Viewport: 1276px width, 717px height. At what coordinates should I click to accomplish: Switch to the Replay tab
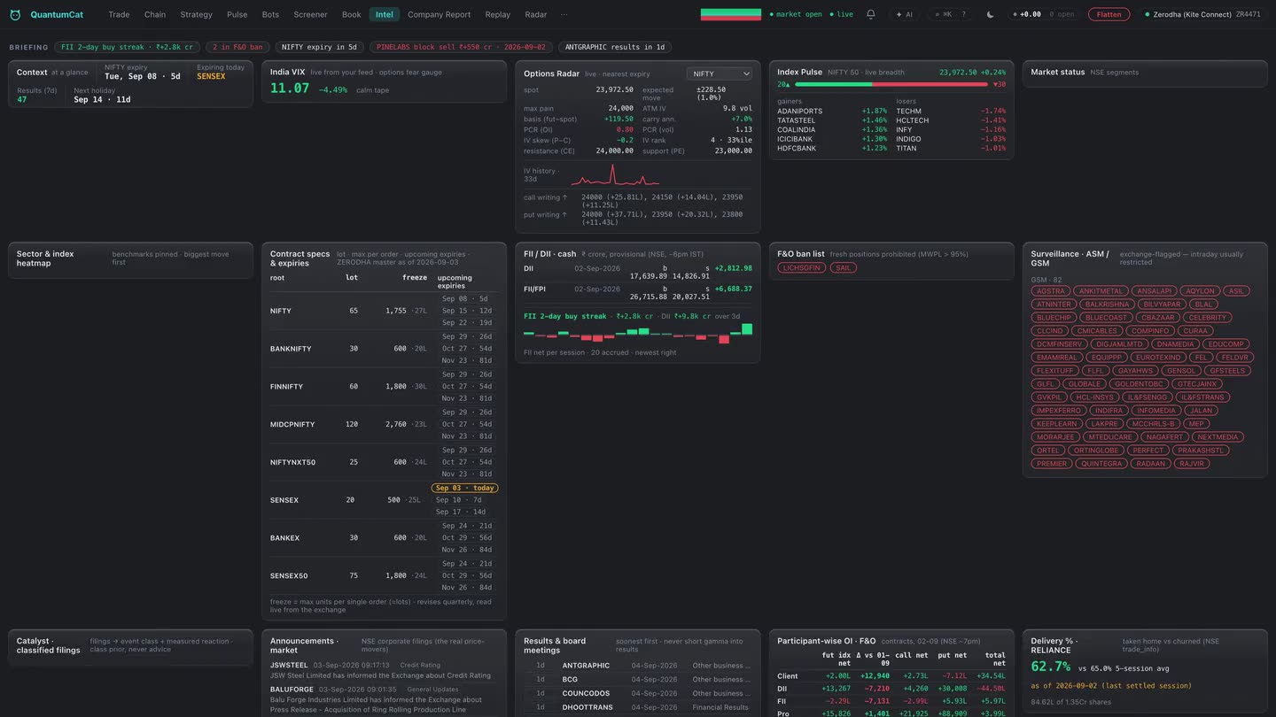click(498, 14)
